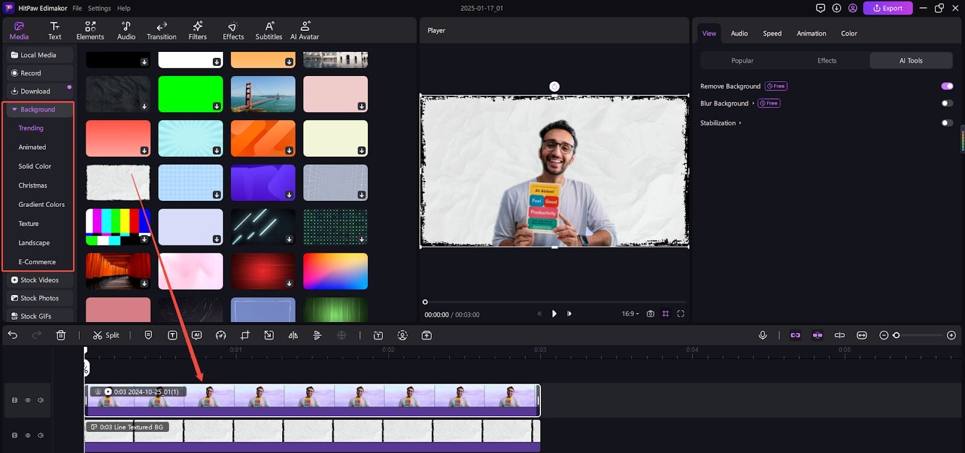Enable the Stabilization switch
This screenshot has height=453, width=965.
[x=948, y=123]
